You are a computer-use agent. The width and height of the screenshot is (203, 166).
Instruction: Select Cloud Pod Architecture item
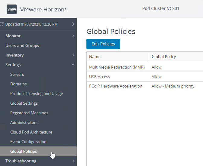coord(31,132)
